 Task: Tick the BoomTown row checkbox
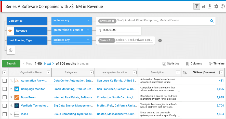5,97
